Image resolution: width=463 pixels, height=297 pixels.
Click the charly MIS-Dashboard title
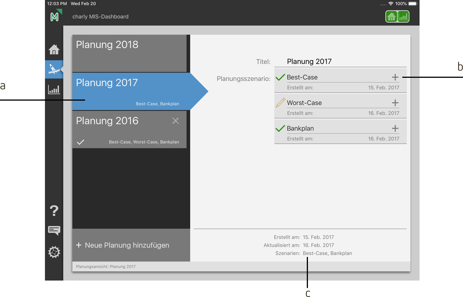pyautogui.click(x=100, y=16)
